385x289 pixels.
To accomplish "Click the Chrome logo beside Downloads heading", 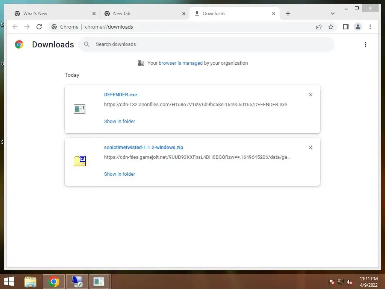I will 19,44.
